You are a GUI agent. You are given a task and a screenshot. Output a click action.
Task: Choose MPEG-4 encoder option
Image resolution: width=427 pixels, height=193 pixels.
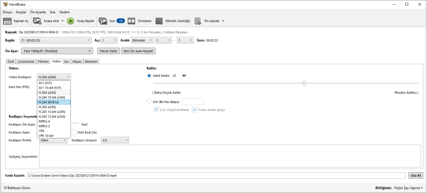[54, 121]
